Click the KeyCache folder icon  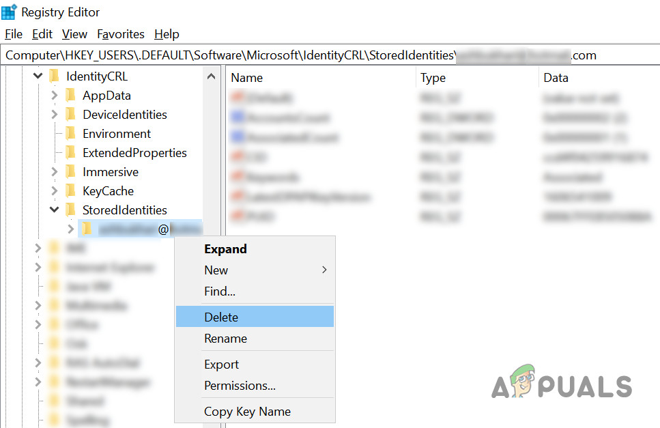pos(71,191)
